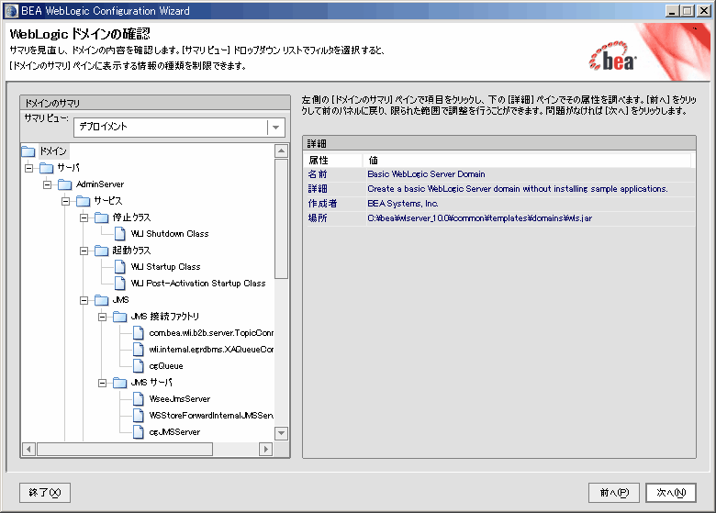Select WLI Startup Class tree label
The image size is (716, 513).
coord(166,266)
